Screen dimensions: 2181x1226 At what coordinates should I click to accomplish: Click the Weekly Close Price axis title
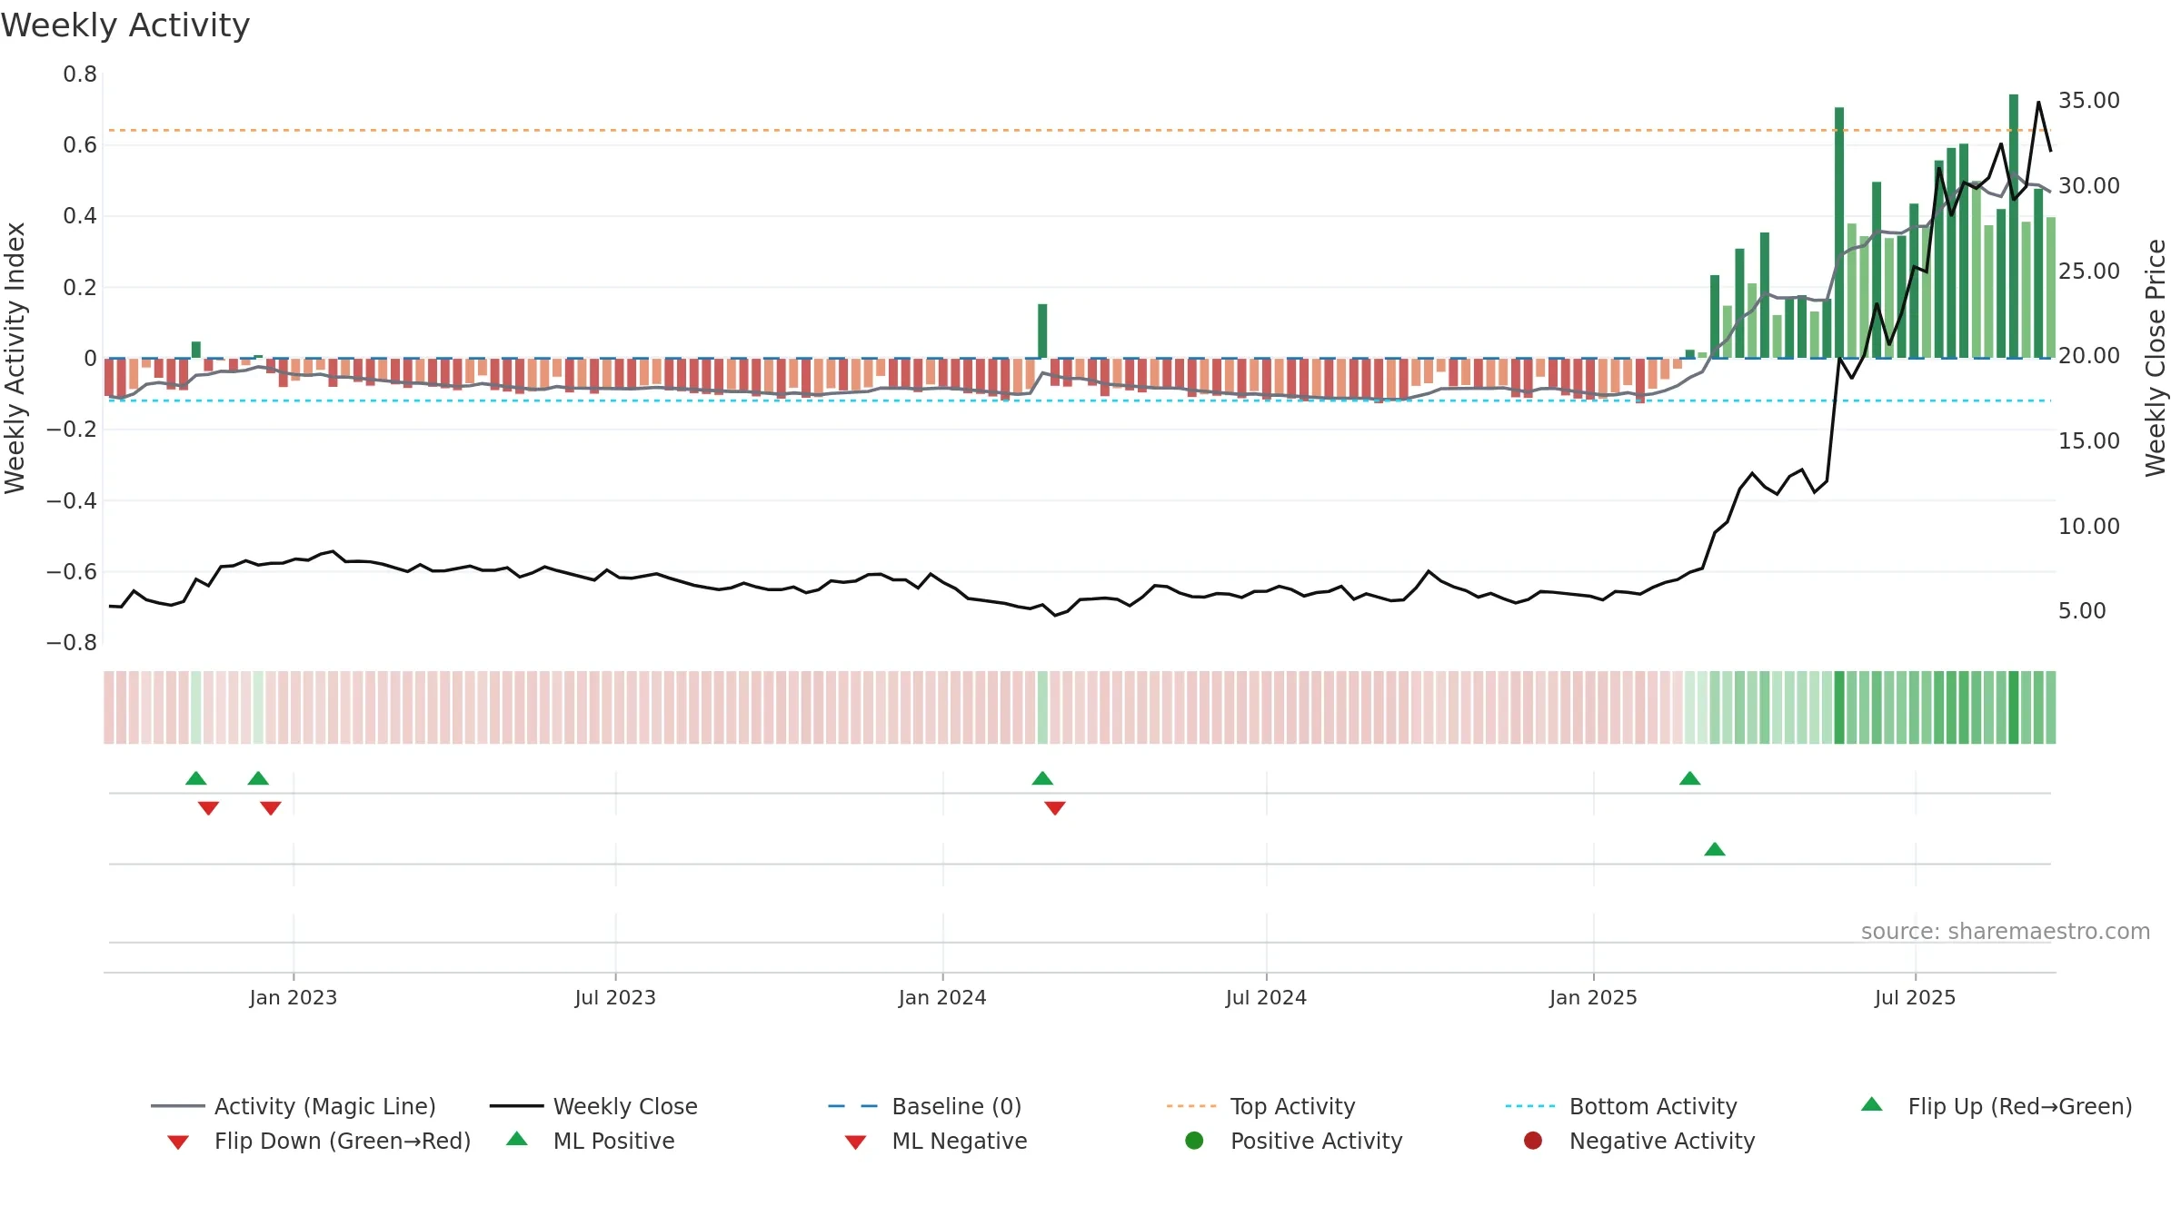coord(2156,358)
